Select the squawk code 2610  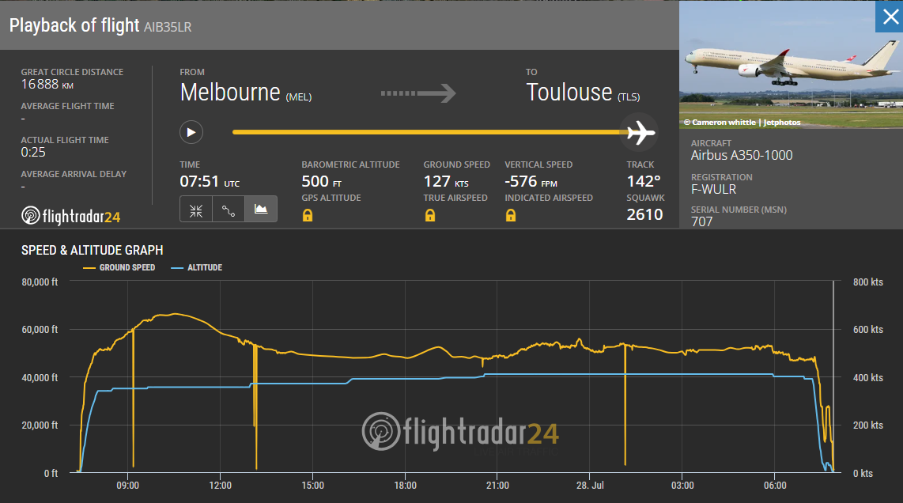click(644, 214)
